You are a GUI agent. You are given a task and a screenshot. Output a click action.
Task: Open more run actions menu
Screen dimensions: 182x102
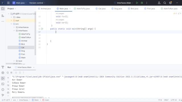(147, 3)
